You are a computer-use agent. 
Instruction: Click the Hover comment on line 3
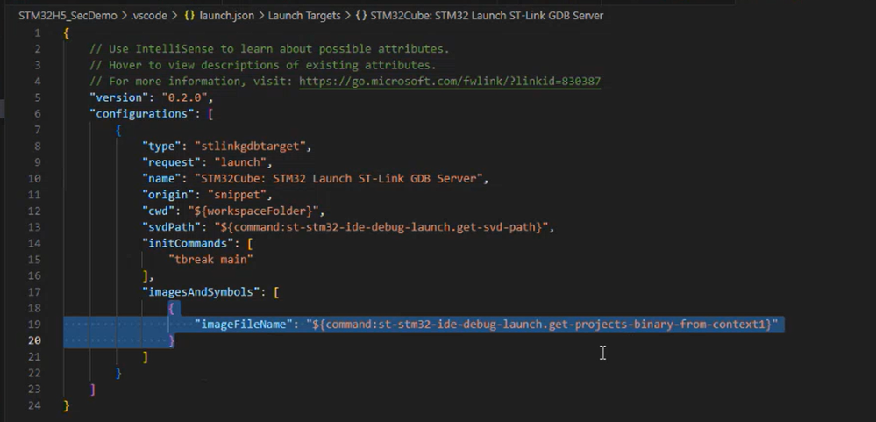pyautogui.click(x=262, y=65)
